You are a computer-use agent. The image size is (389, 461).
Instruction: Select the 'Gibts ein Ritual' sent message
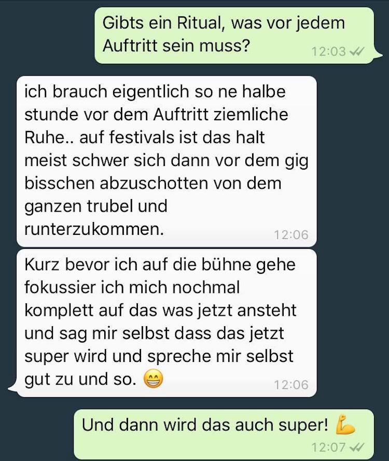pyautogui.click(x=234, y=35)
